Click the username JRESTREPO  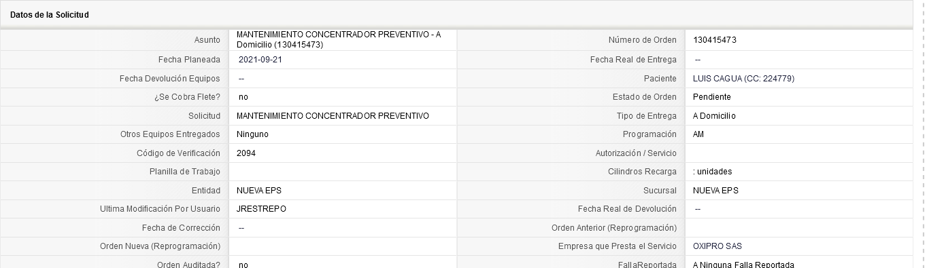point(261,209)
